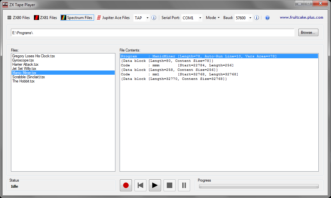Viewport: 331px width, 198px height.
Task: Select Gregory Loses His Clock.tzx file
Action: (x=63, y=56)
